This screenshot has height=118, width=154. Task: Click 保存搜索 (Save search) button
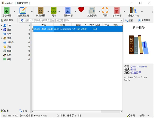(144, 20)
